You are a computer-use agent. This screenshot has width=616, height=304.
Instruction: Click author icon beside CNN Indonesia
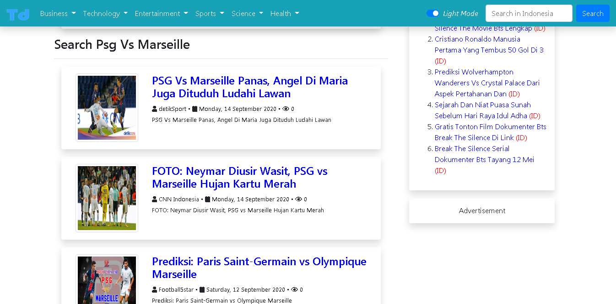point(155,199)
